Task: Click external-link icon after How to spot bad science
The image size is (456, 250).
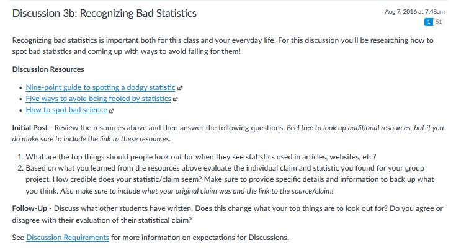Action: click(x=112, y=110)
